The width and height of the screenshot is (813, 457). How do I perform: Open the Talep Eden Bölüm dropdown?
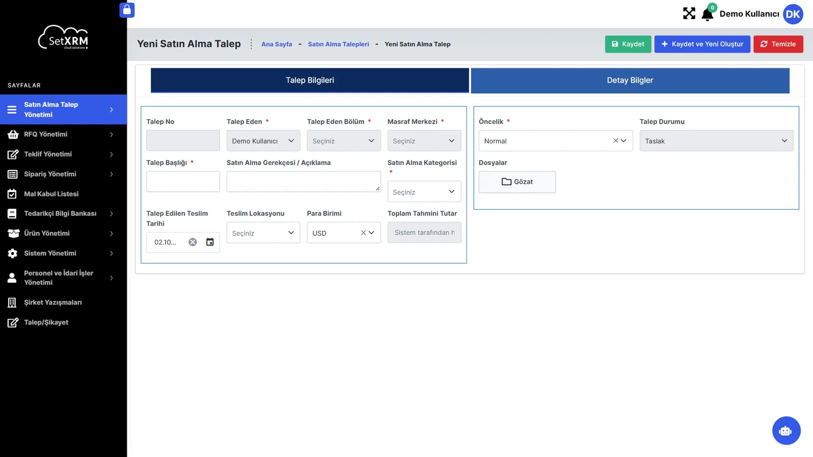click(x=343, y=141)
